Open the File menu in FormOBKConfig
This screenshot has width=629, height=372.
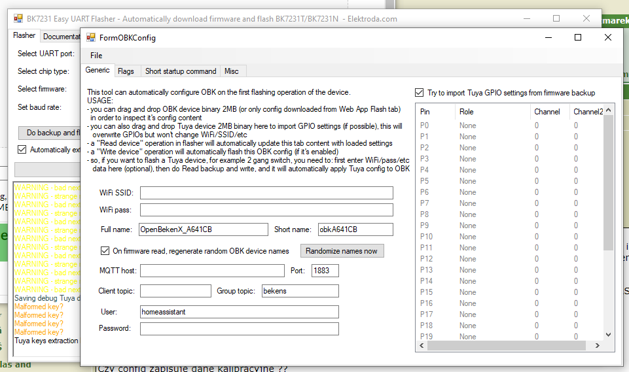[x=96, y=56]
